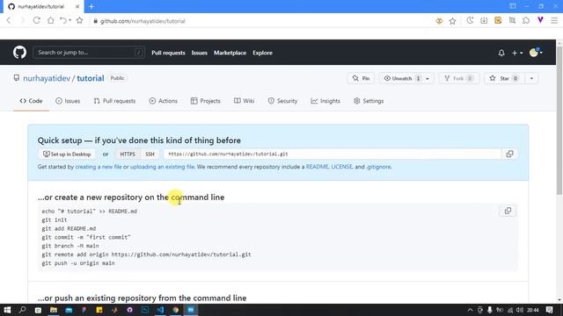Image resolution: width=563 pixels, height=316 pixels.
Task: Select the HTTPS protocol option
Action: (x=128, y=154)
